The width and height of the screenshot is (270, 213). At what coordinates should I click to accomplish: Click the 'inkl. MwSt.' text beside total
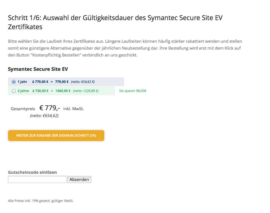pos(73,109)
